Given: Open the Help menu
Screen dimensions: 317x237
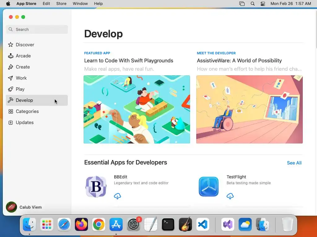Looking at the screenshot, I should coord(98,4).
